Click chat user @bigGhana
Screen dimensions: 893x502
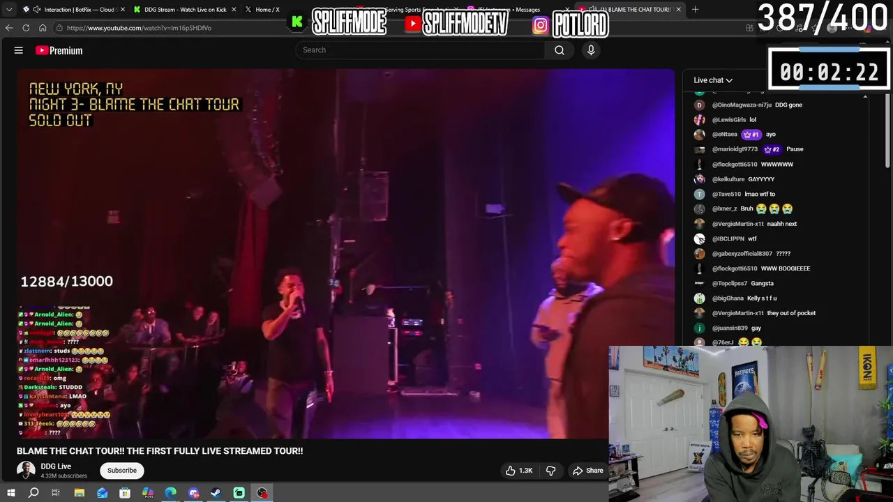[x=728, y=298]
